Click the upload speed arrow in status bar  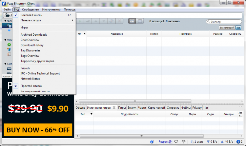222,142
